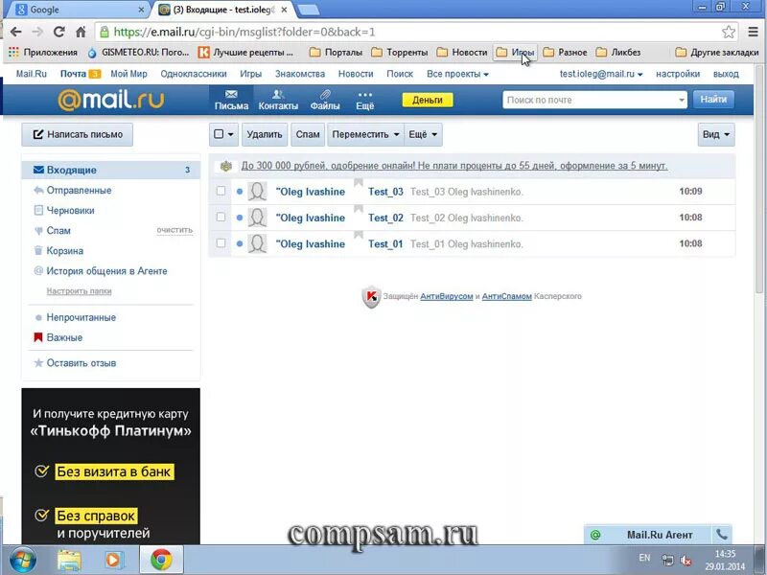Toggle unread dot of Test_01 message
The height and width of the screenshot is (575, 767).
240,243
